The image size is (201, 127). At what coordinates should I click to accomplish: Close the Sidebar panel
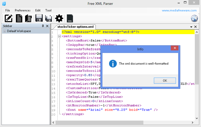(x=47, y=26)
